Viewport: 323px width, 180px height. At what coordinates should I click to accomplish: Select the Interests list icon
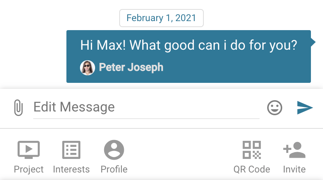(71, 150)
